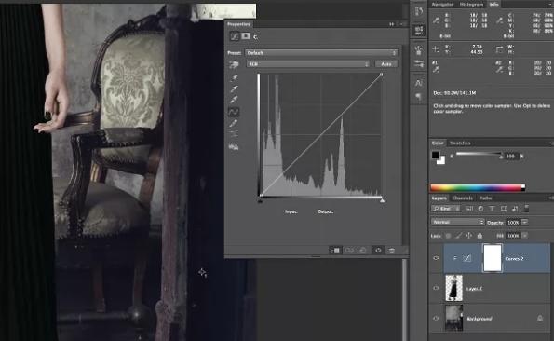This screenshot has width=554, height=341.
Task: Filter layers by smart object icon
Action: (515, 209)
